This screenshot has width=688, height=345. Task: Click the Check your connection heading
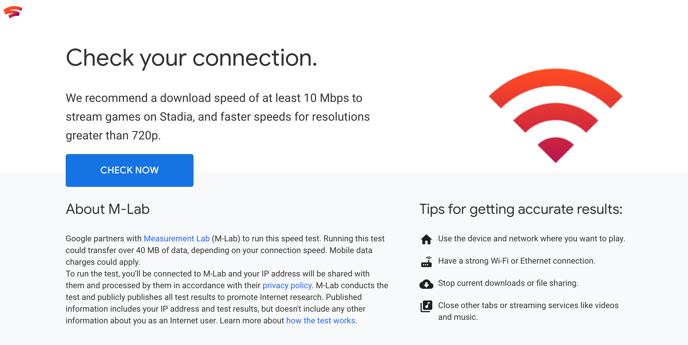pos(192,58)
